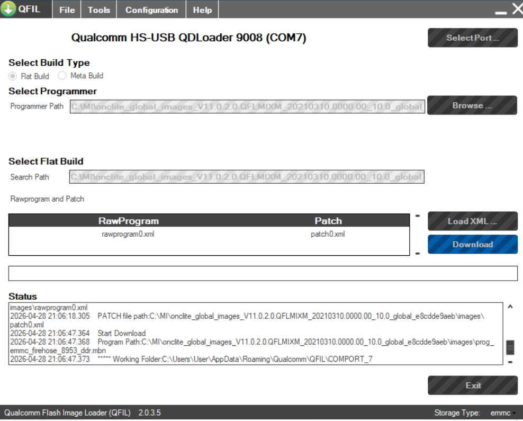Click the Browse button for programmer path
The image size is (523, 421).
472,105
